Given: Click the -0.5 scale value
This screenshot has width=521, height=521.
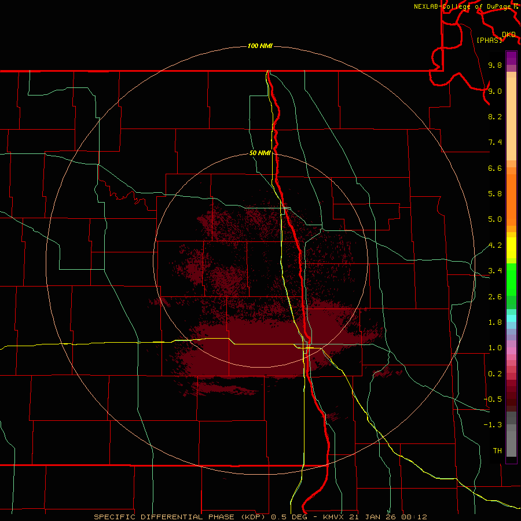Looking at the screenshot, I should (493, 399).
